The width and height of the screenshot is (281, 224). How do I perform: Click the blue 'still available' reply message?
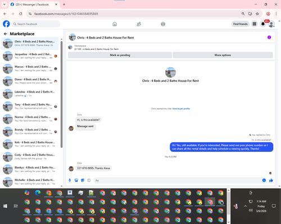pyautogui.click(x=221, y=147)
